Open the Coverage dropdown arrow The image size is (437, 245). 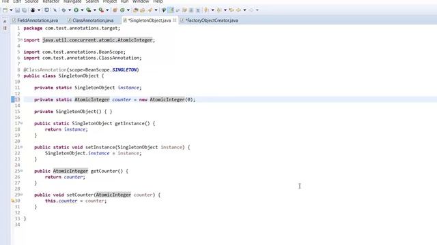tap(94, 10)
